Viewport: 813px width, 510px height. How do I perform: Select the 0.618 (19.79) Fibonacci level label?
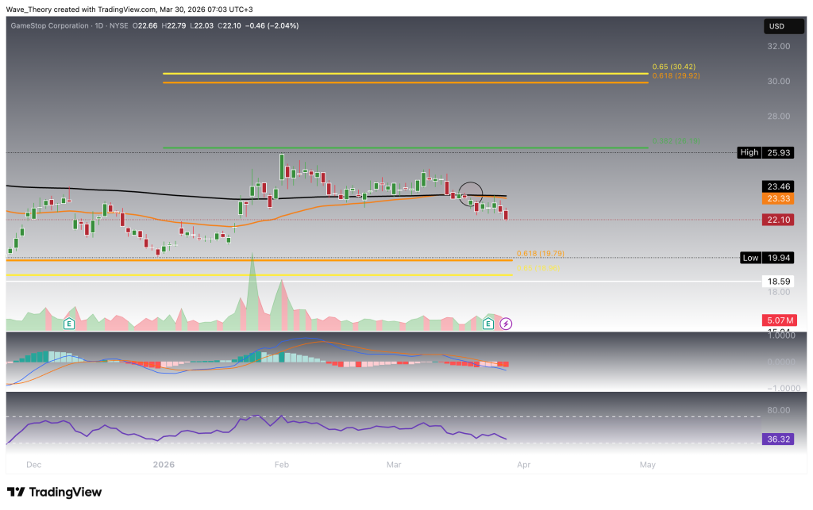point(540,254)
